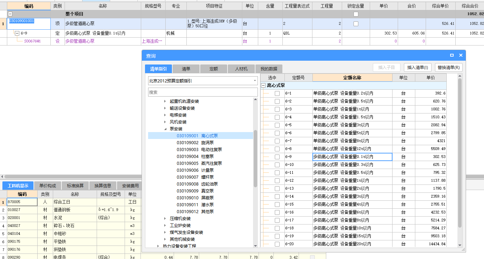Close the 查询 dialog
The width and height of the screenshot is (484, 259).
461,55
